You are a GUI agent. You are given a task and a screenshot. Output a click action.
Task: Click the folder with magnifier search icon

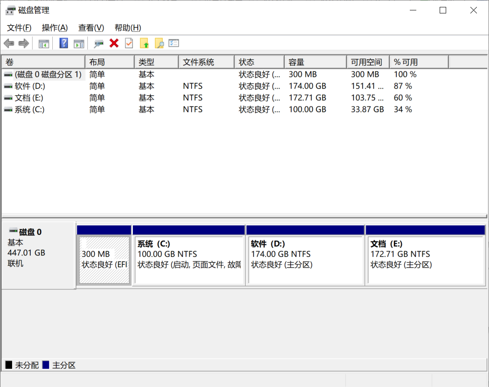point(159,43)
